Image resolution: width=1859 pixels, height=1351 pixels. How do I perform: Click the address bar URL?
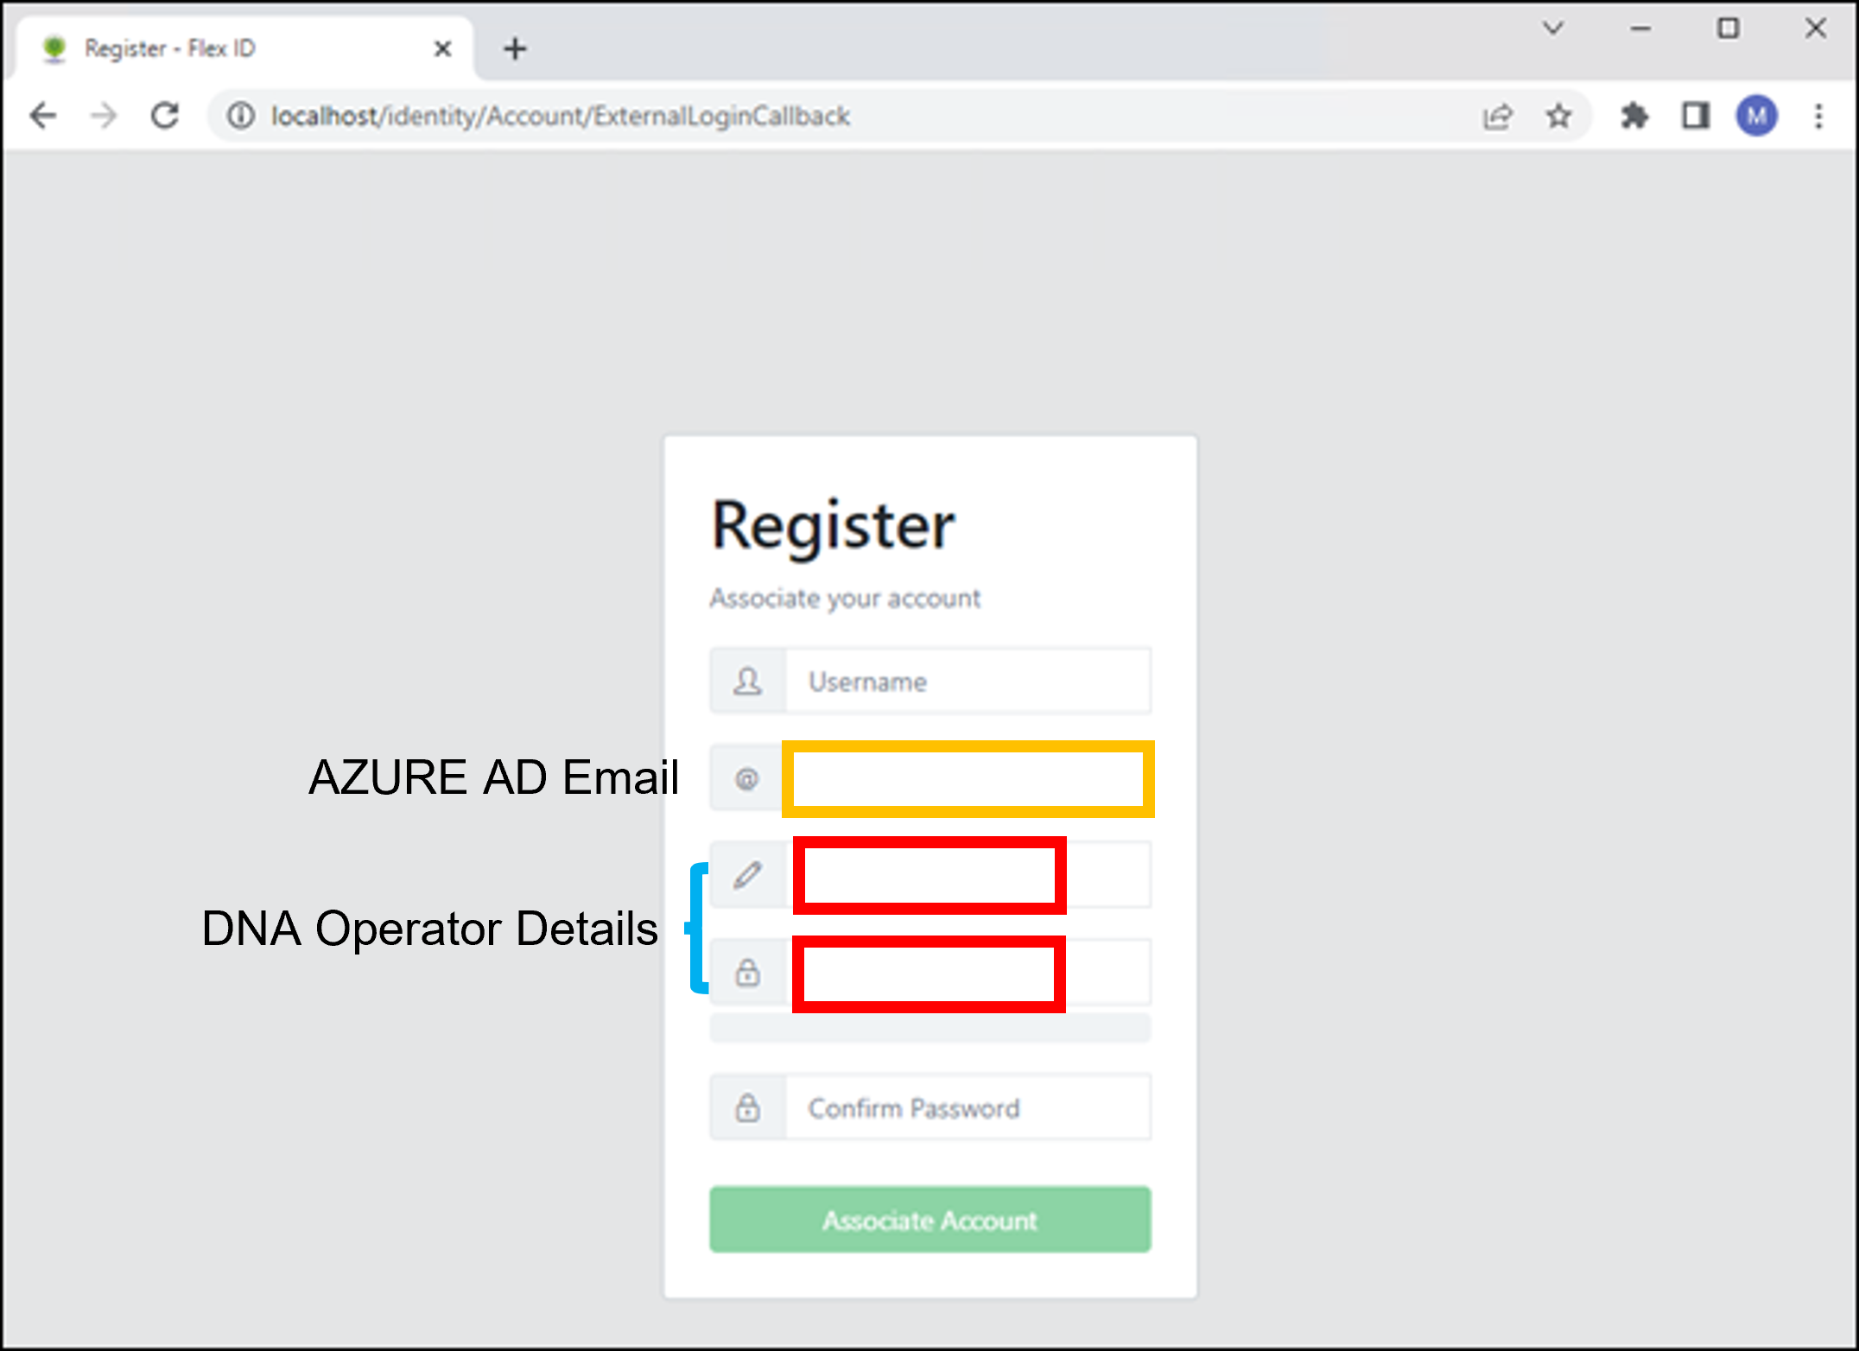[560, 116]
